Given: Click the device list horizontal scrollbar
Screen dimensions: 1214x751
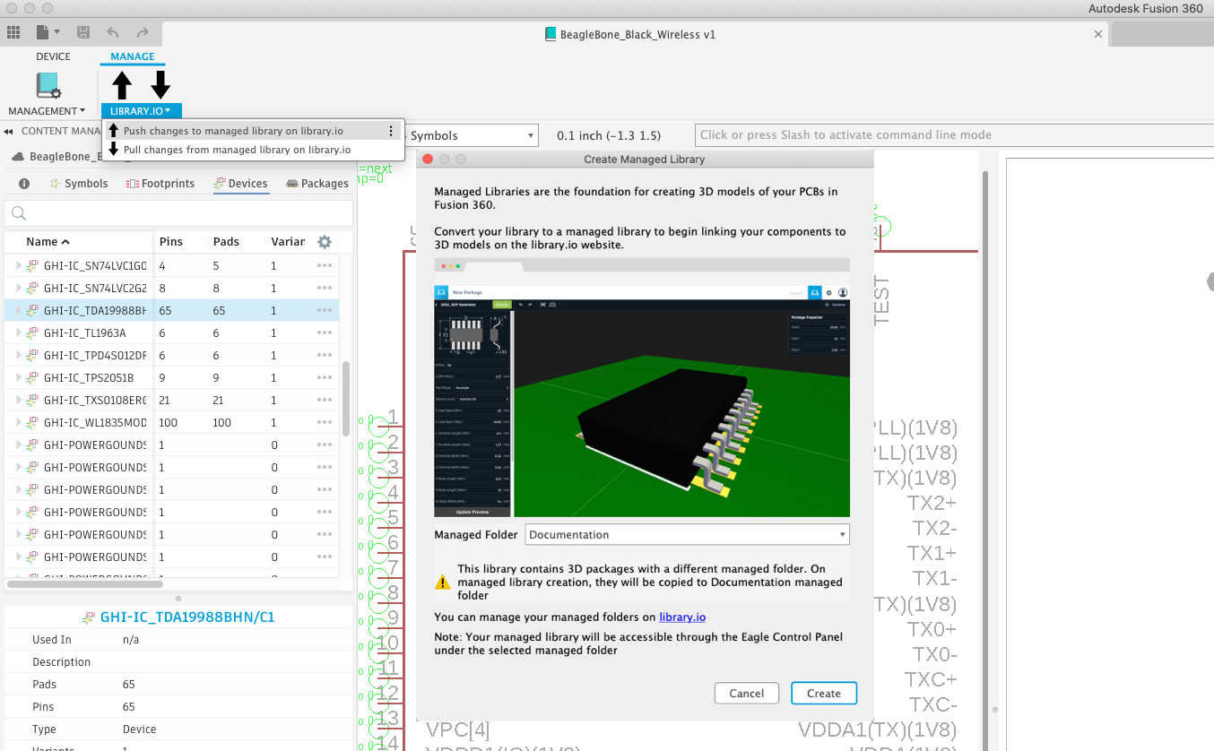Looking at the screenshot, I should [x=85, y=583].
